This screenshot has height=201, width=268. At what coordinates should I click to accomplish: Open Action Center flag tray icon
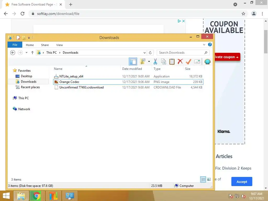231,196
